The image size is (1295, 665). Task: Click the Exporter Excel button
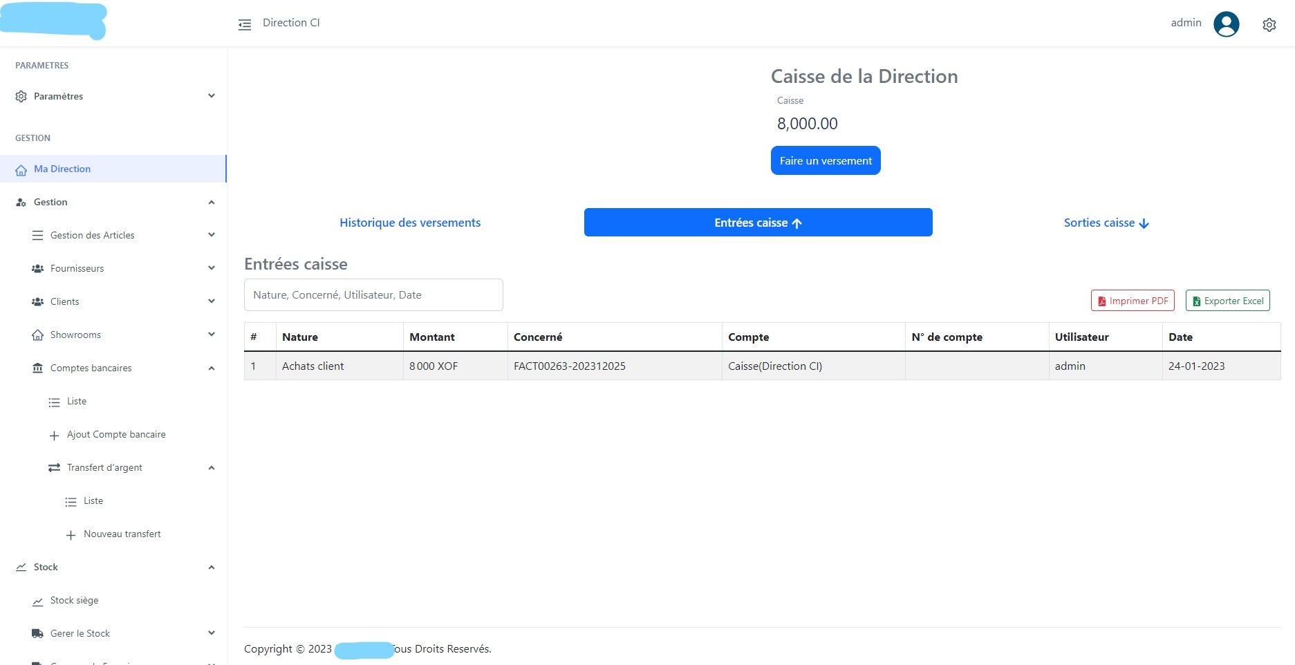(1227, 300)
